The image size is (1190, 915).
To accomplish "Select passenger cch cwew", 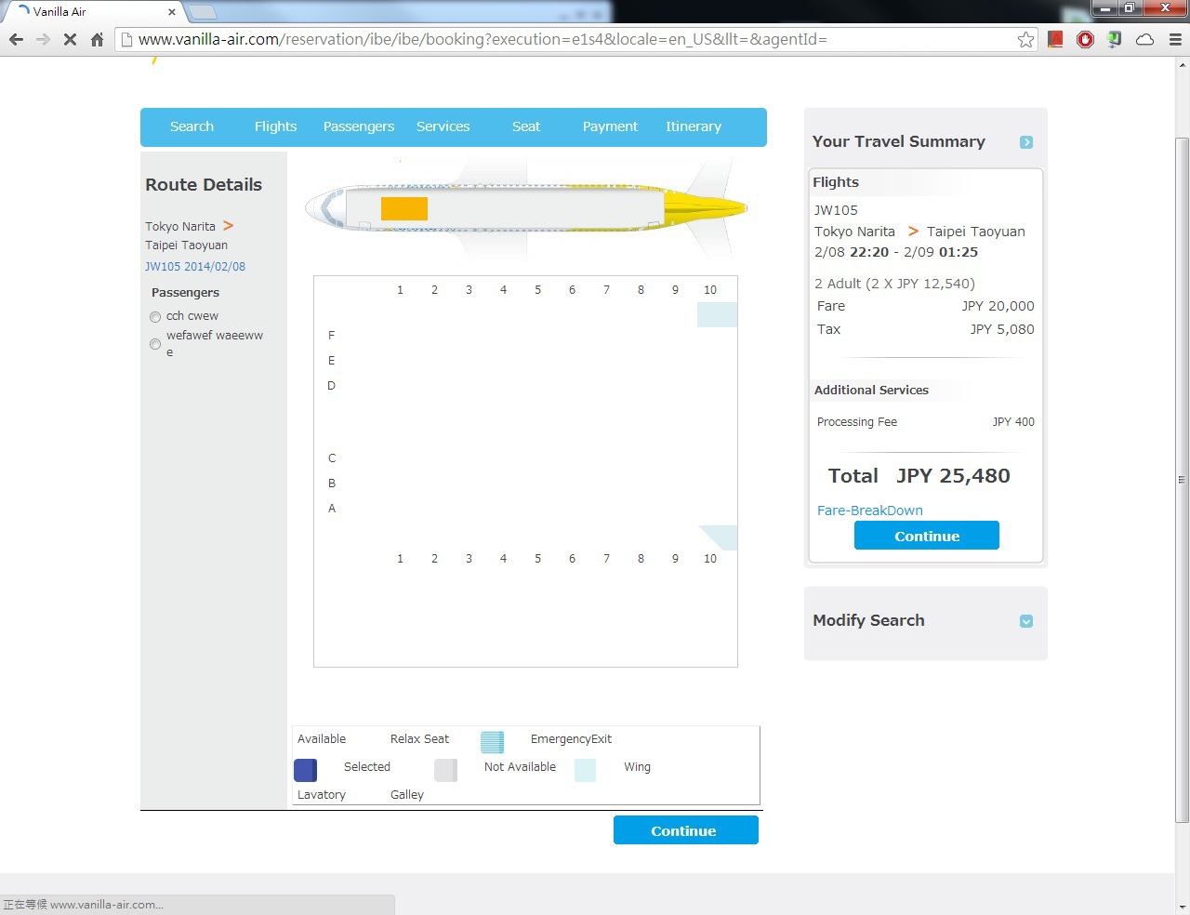I will (x=155, y=317).
